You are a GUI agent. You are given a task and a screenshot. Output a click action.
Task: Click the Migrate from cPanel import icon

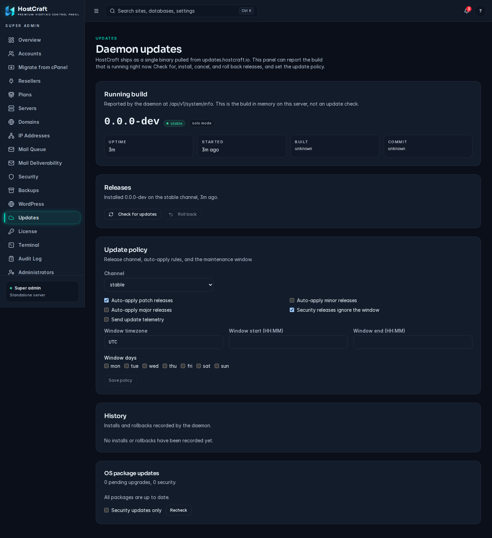(x=11, y=67)
